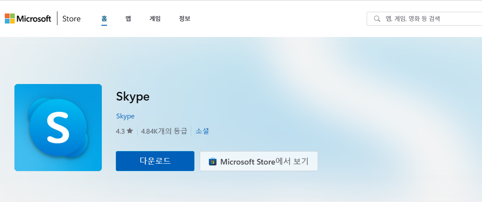Click the Microsoft logo

(x=28, y=19)
